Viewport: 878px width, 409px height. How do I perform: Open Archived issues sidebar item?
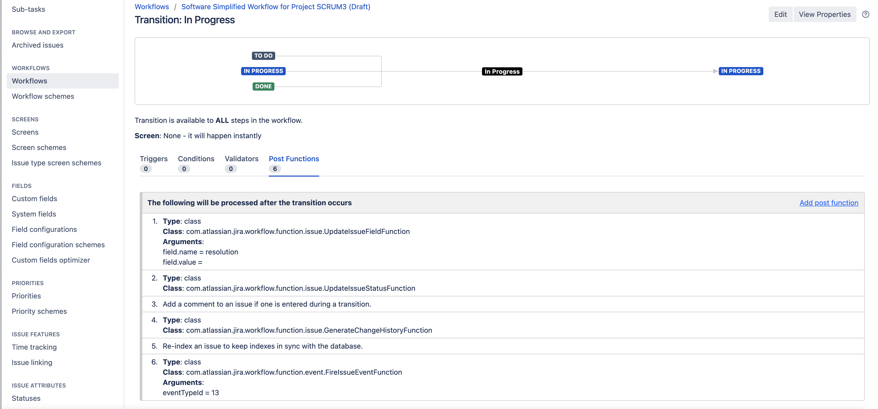pos(37,45)
